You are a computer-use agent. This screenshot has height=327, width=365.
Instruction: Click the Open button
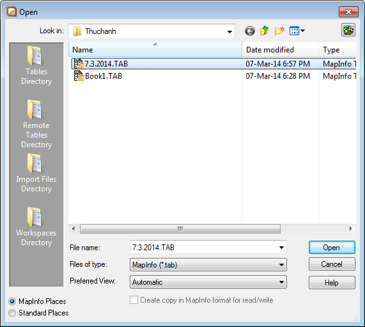[332, 248]
